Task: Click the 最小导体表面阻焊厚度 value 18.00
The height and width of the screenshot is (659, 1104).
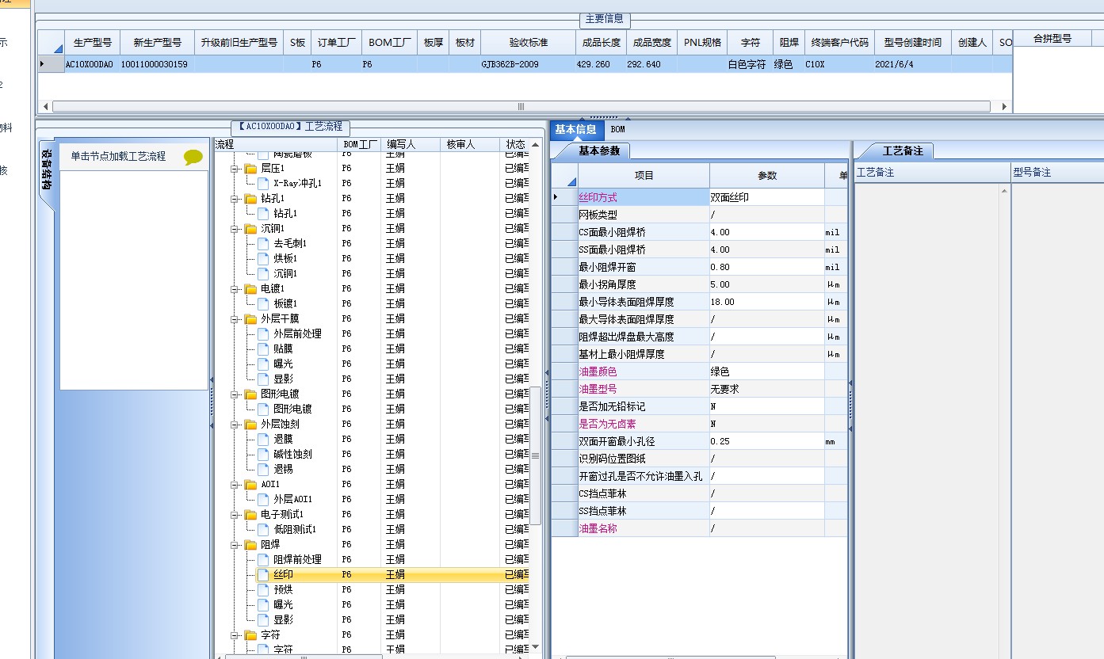Action: pos(766,302)
